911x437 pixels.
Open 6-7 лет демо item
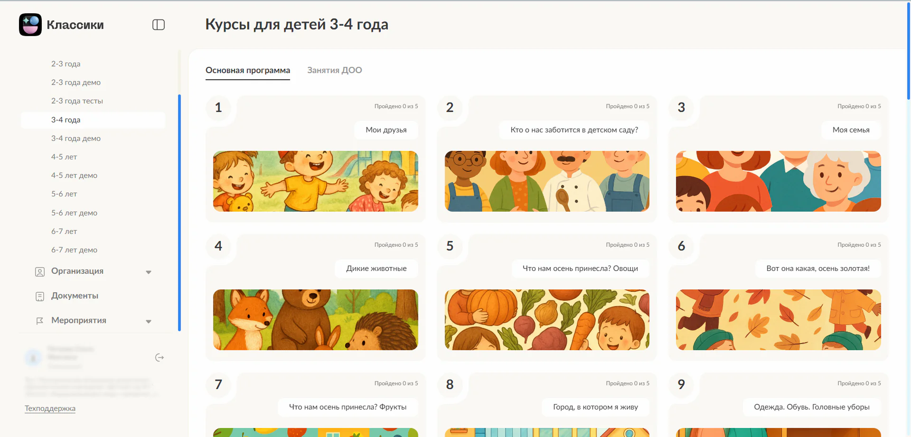pos(75,250)
